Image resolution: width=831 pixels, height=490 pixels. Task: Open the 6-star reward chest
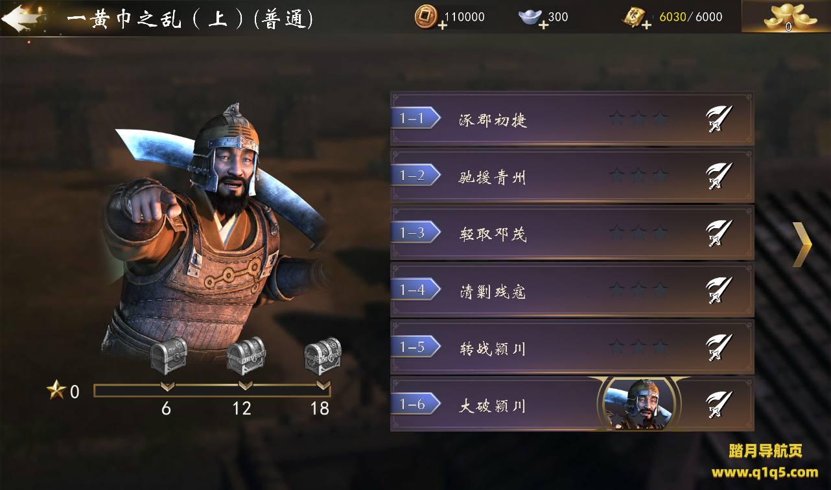click(169, 356)
